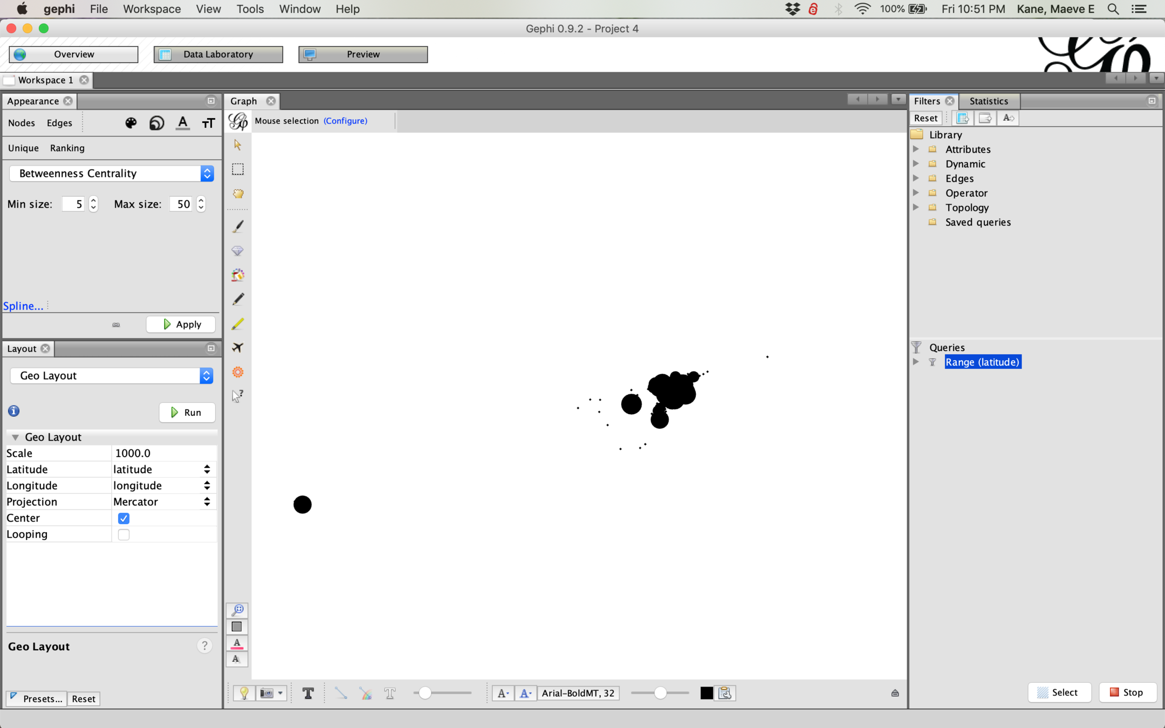The image size is (1165, 728).
Task: Select the node size appearance icon
Action: 156,123
